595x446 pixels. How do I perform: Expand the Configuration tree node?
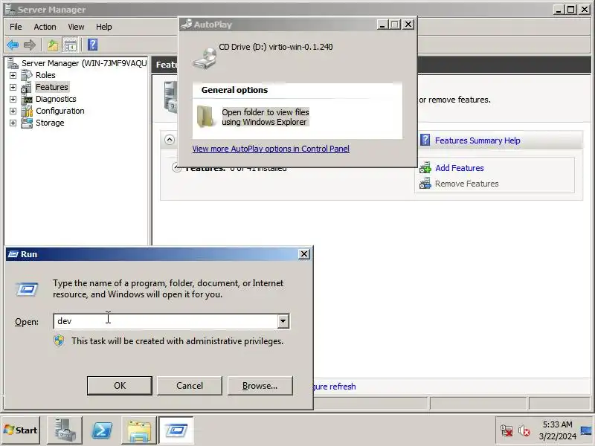point(13,111)
